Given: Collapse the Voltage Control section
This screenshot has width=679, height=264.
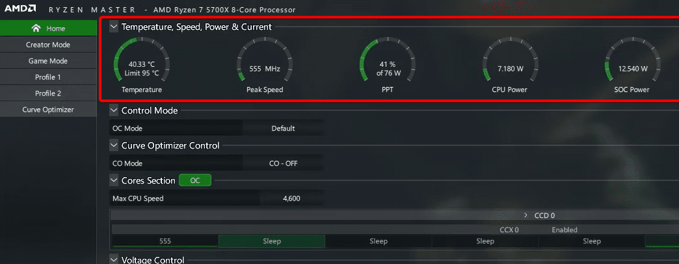Looking at the screenshot, I should tap(114, 259).
